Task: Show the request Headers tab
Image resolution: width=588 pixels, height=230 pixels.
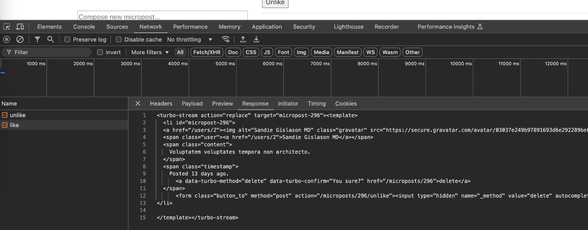Action: pos(161,103)
